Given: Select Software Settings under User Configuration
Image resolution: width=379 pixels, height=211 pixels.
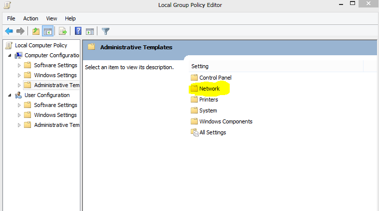Looking at the screenshot, I should click(55, 105).
